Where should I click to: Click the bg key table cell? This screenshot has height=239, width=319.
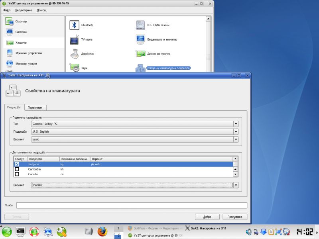pyautogui.click(x=62, y=164)
